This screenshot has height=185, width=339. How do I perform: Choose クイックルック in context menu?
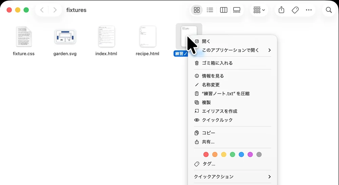click(x=233, y=120)
